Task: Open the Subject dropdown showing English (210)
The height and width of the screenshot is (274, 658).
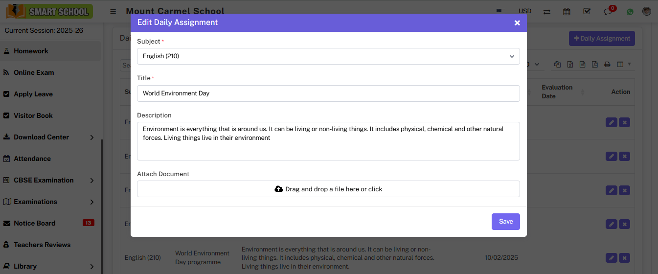Action: point(328,56)
